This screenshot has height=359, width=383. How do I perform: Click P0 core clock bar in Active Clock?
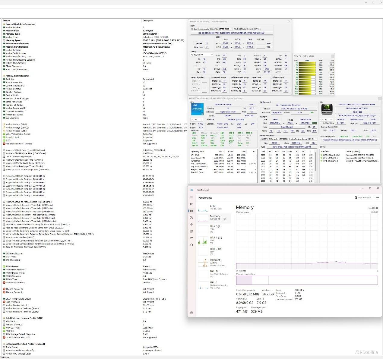tap(307, 63)
